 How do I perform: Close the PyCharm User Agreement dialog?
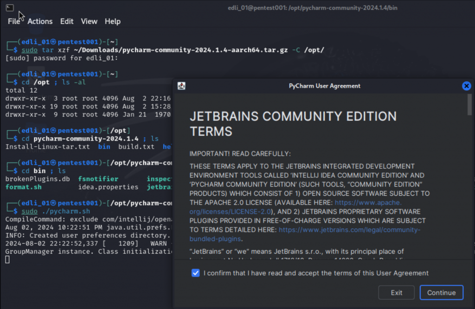[x=467, y=86]
